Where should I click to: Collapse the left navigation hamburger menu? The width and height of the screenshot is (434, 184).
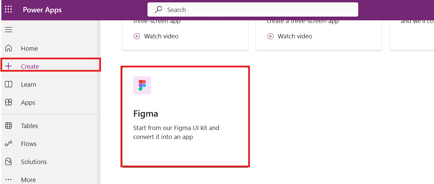(8, 30)
